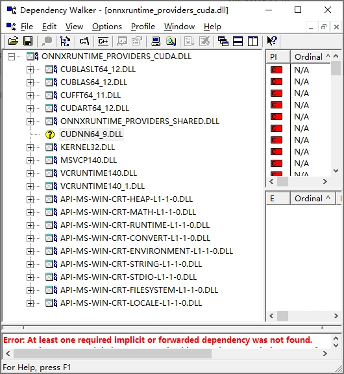Click the context Help arrow-question icon

tap(272, 41)
